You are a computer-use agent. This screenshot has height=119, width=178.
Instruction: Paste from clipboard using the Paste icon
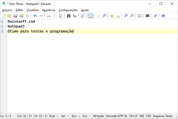point(61,16)
